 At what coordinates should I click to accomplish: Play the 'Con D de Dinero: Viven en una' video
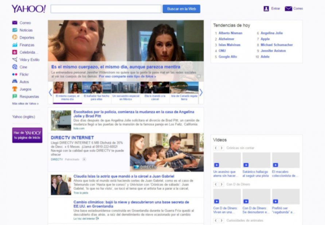click(x=216, y=201)
